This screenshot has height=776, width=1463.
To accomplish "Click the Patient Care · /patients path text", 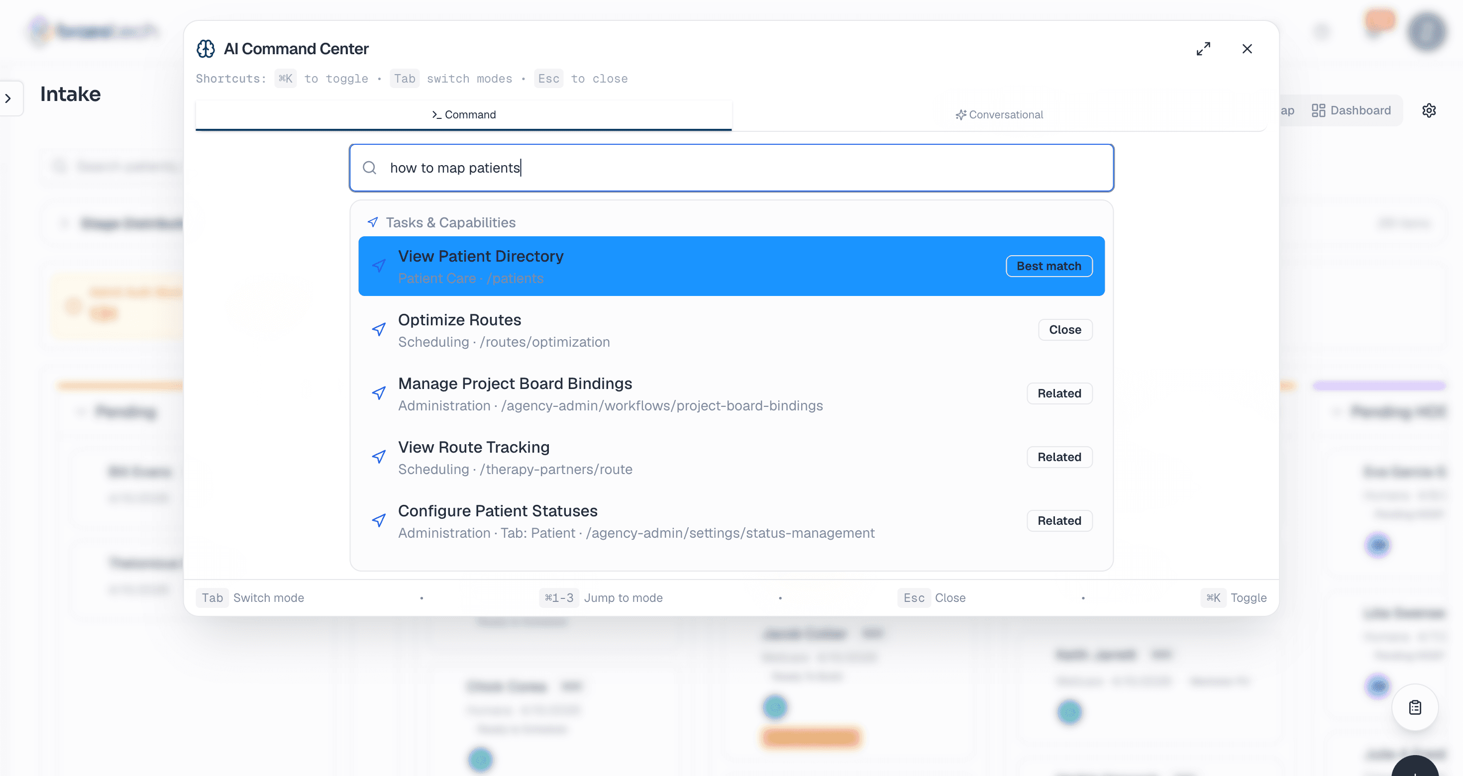I will pyautogui.click(x=471, y=278).
